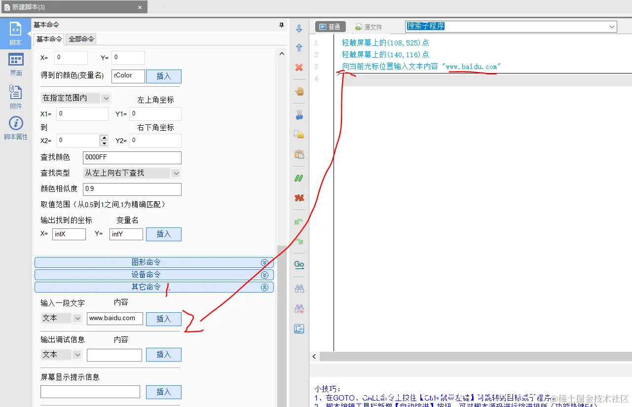Delete the selected line with red X icon
Screen dimensions: 632x407
[x=299, y=68]
